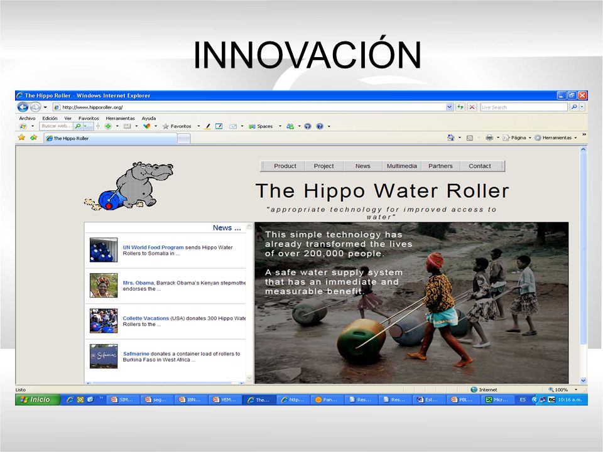The width and height of the screenshot is (603, 452).
Task: Click the Home page icon
Action: [451, 137]
